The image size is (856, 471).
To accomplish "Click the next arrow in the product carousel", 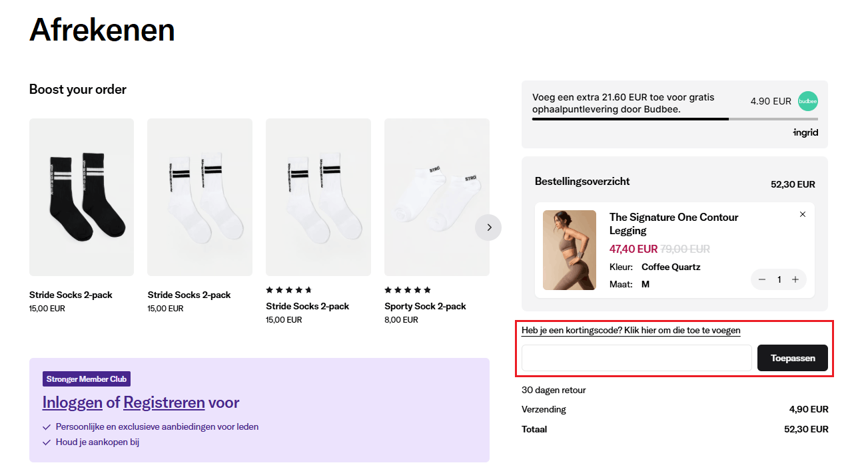I will point(488,228).
